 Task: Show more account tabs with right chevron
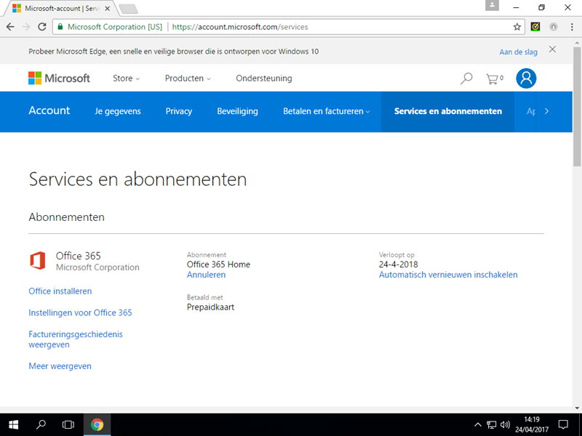[546, 111]
